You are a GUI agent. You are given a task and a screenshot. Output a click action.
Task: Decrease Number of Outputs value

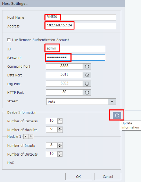click(x=60, y=156)
